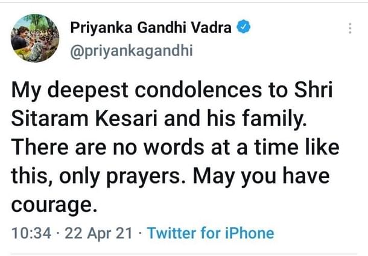Open the three-dot more options menu

350,28
